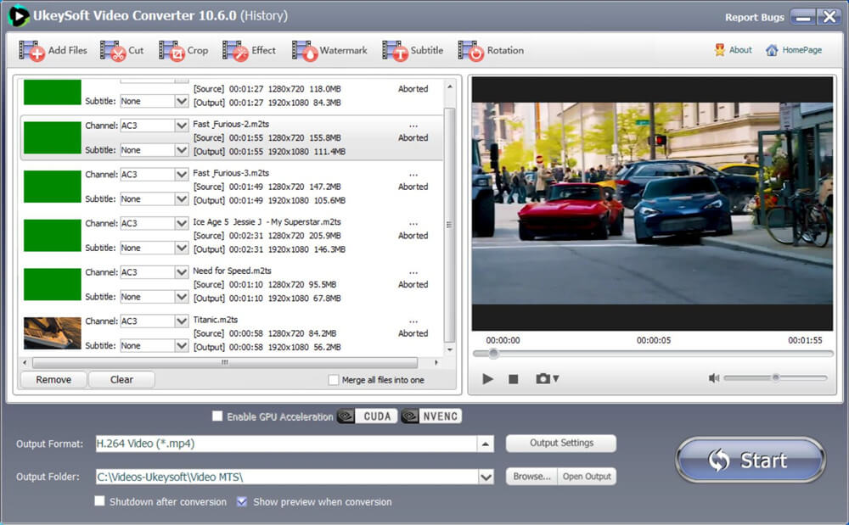Viewport: 849px width, 525px height.
Task: Click Browse... for output folder
Action: pos(531,477)
